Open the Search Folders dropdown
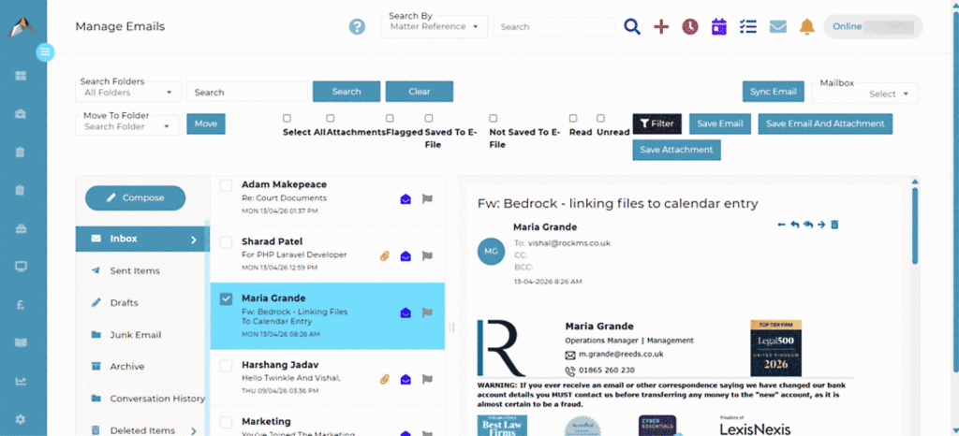Viewport: 959px width, 436px height. click(128, 93)
